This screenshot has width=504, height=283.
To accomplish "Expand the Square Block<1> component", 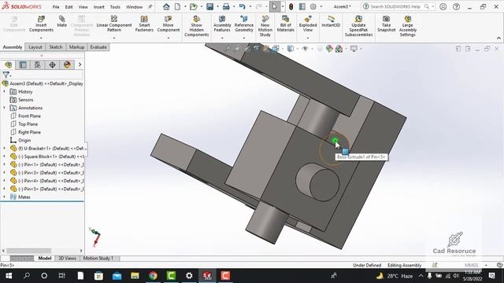I will point(4,156).
